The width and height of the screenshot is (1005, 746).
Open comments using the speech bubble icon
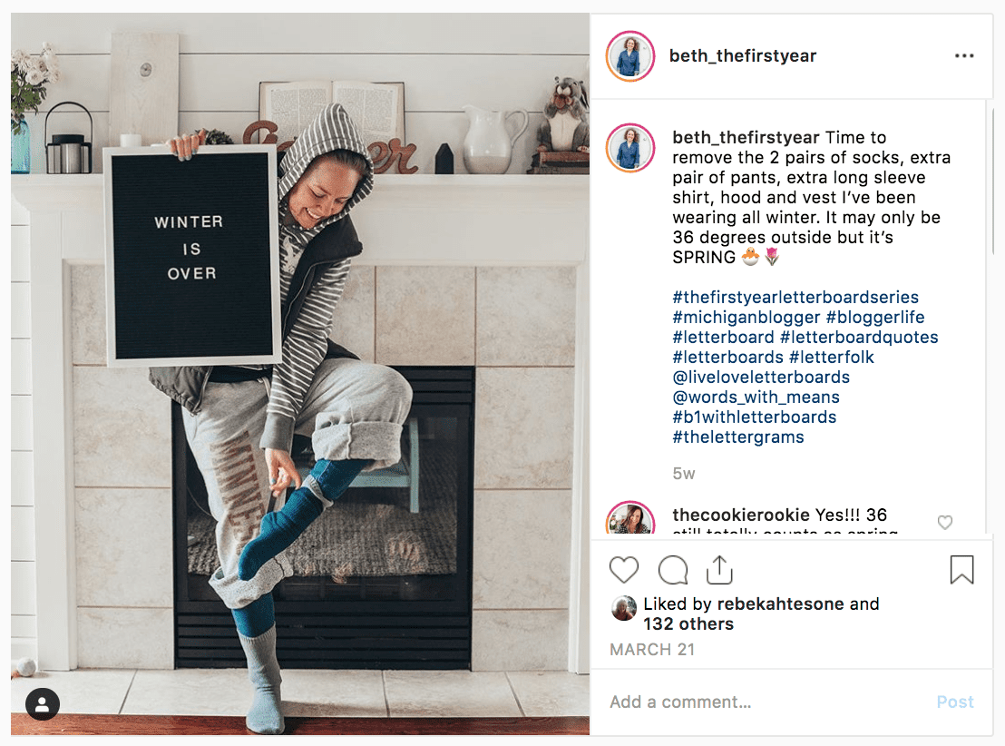tap(672, 570)
